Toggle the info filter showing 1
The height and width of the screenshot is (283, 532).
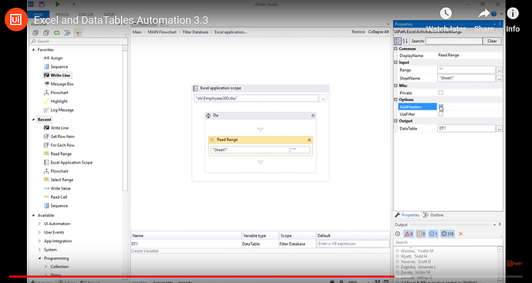[433, 234]
